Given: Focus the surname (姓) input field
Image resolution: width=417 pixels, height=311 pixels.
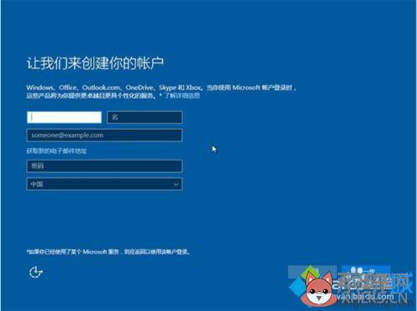Looking at the screenshot, I should (x=64, y=118).
